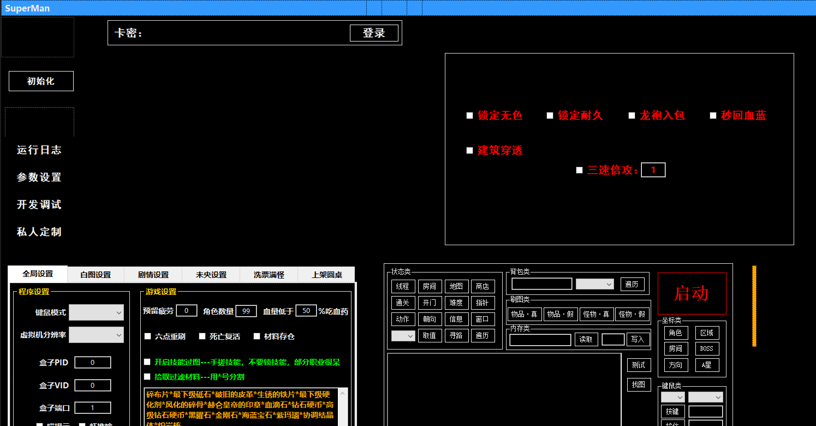Image resolution: width=816 pixels, height=426 pixels.
Task: Select the 线程 status tool
Action: click(403, 286)
